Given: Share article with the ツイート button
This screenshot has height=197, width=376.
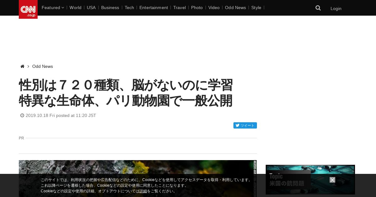Looking at the screenshot, I should [x=245, y=125].
